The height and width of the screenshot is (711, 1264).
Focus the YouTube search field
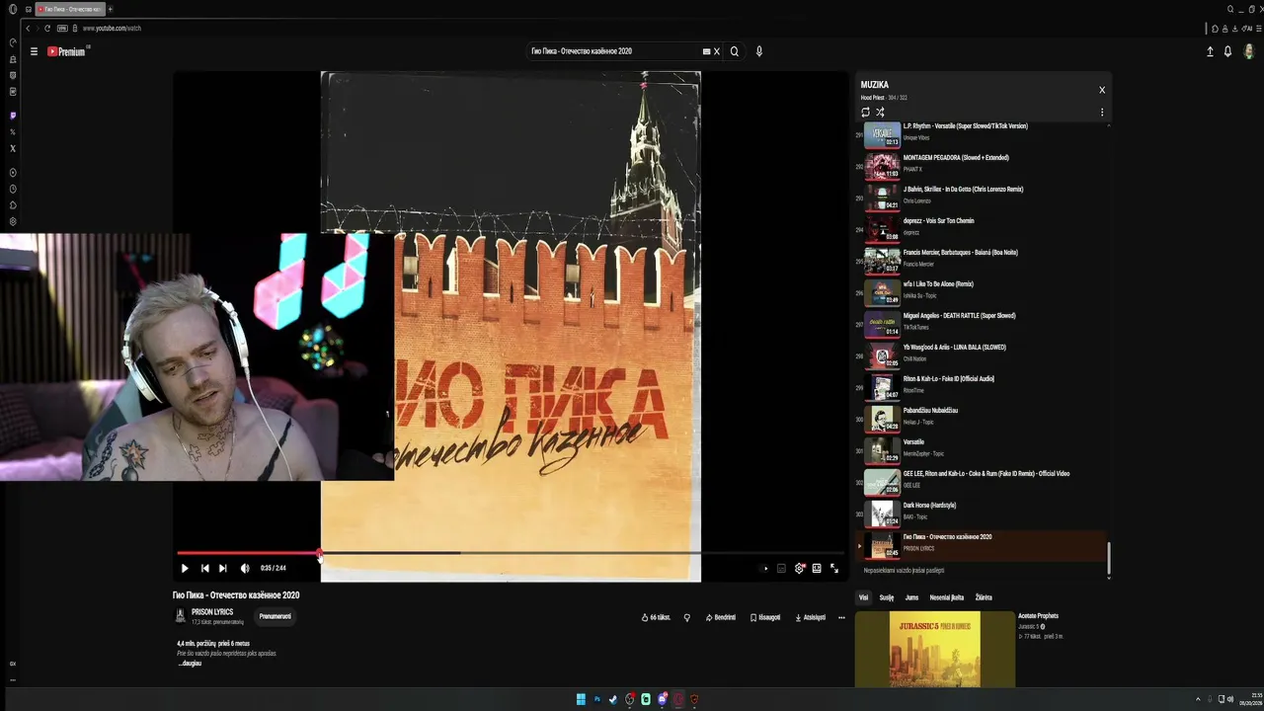coord(612,51)
